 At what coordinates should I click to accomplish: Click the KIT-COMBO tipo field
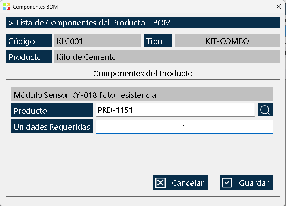coord(227,41)
